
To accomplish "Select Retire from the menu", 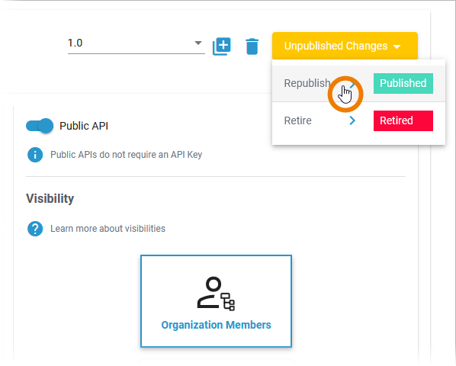I will click(297, 120).
